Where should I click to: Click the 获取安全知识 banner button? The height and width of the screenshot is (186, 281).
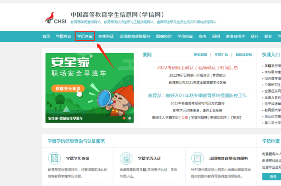(68, 88)
